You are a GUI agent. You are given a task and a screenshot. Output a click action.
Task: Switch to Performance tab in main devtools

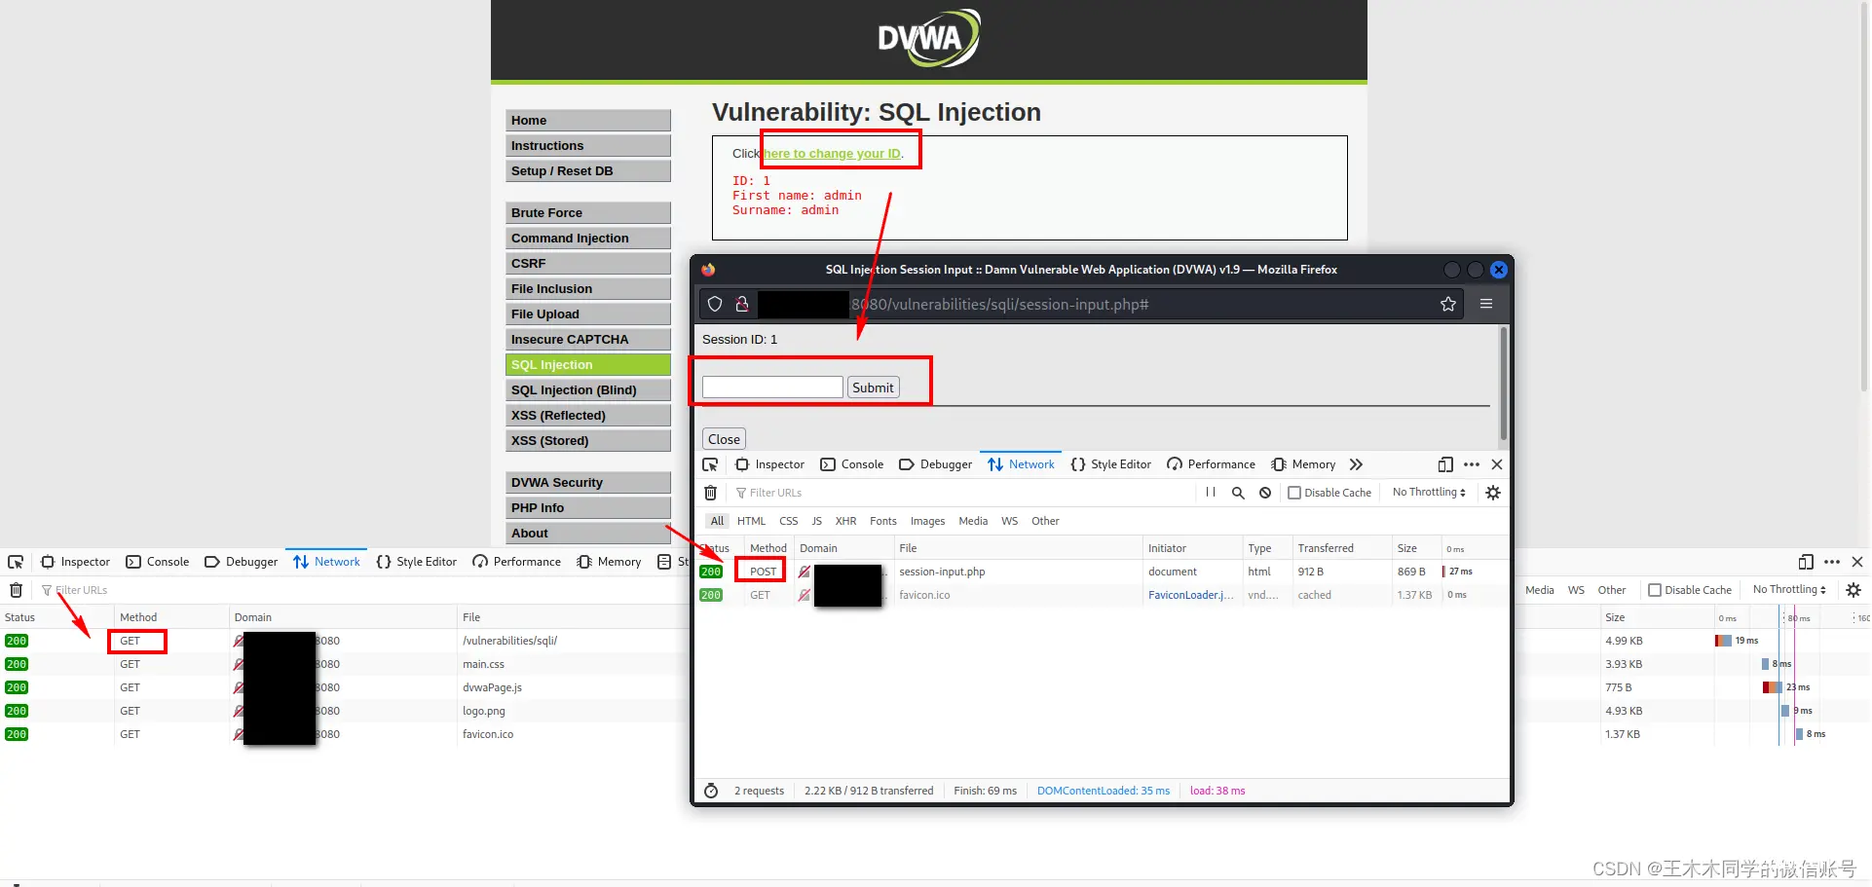point(516,562)
